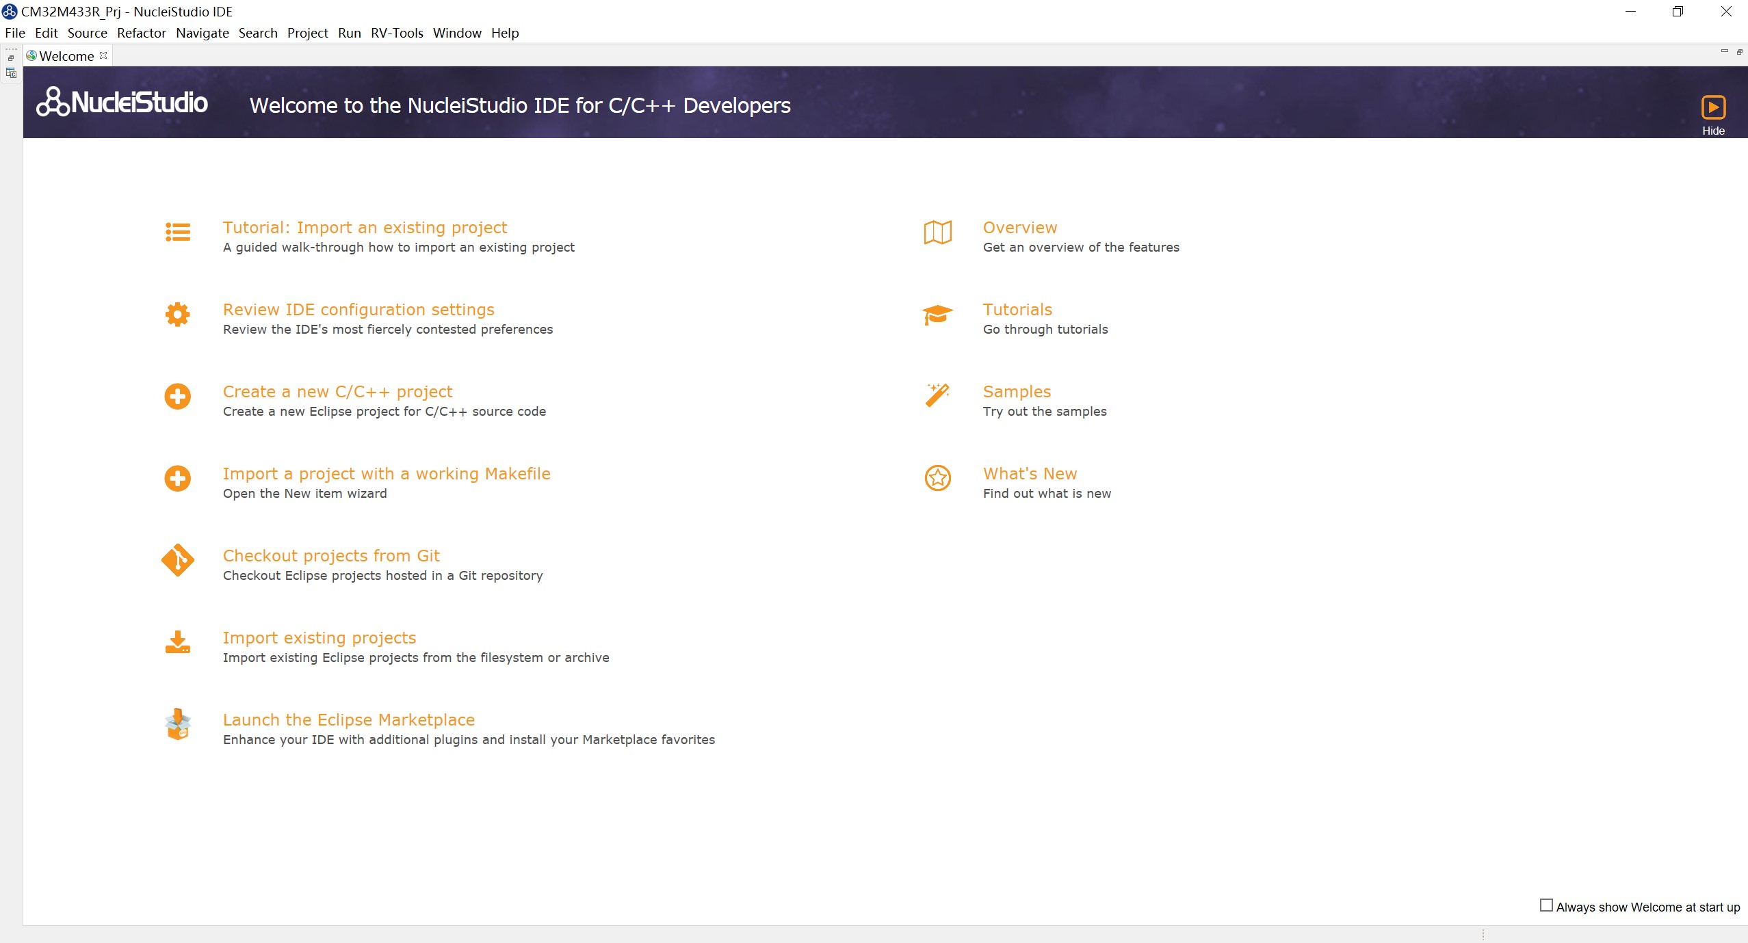Open the Samples link
The image size is (1748, 943).
point(1017,392)
